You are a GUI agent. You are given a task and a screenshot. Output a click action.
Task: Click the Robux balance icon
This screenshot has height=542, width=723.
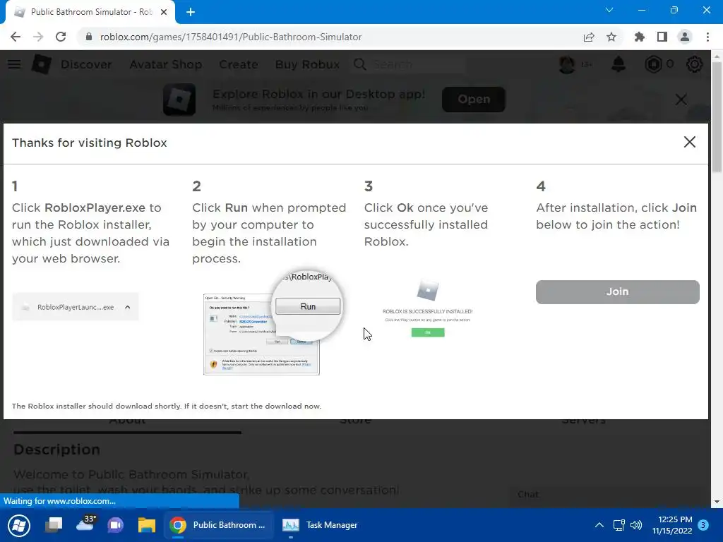653,64
